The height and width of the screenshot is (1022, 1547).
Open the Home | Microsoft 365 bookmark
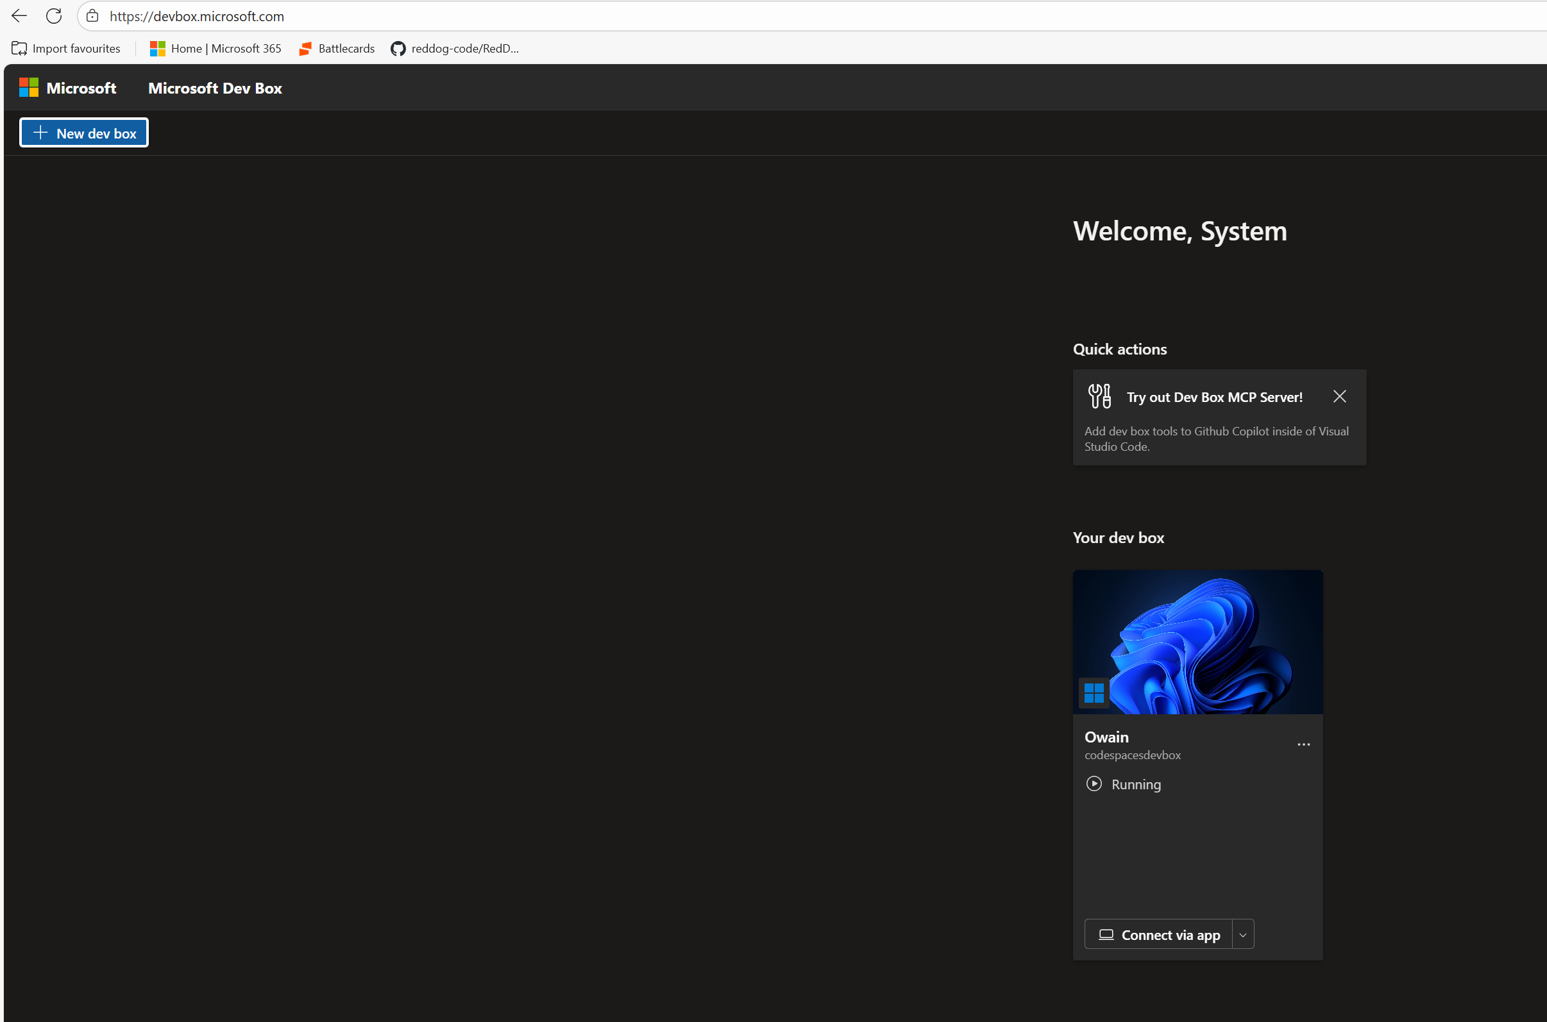[215, 48]
